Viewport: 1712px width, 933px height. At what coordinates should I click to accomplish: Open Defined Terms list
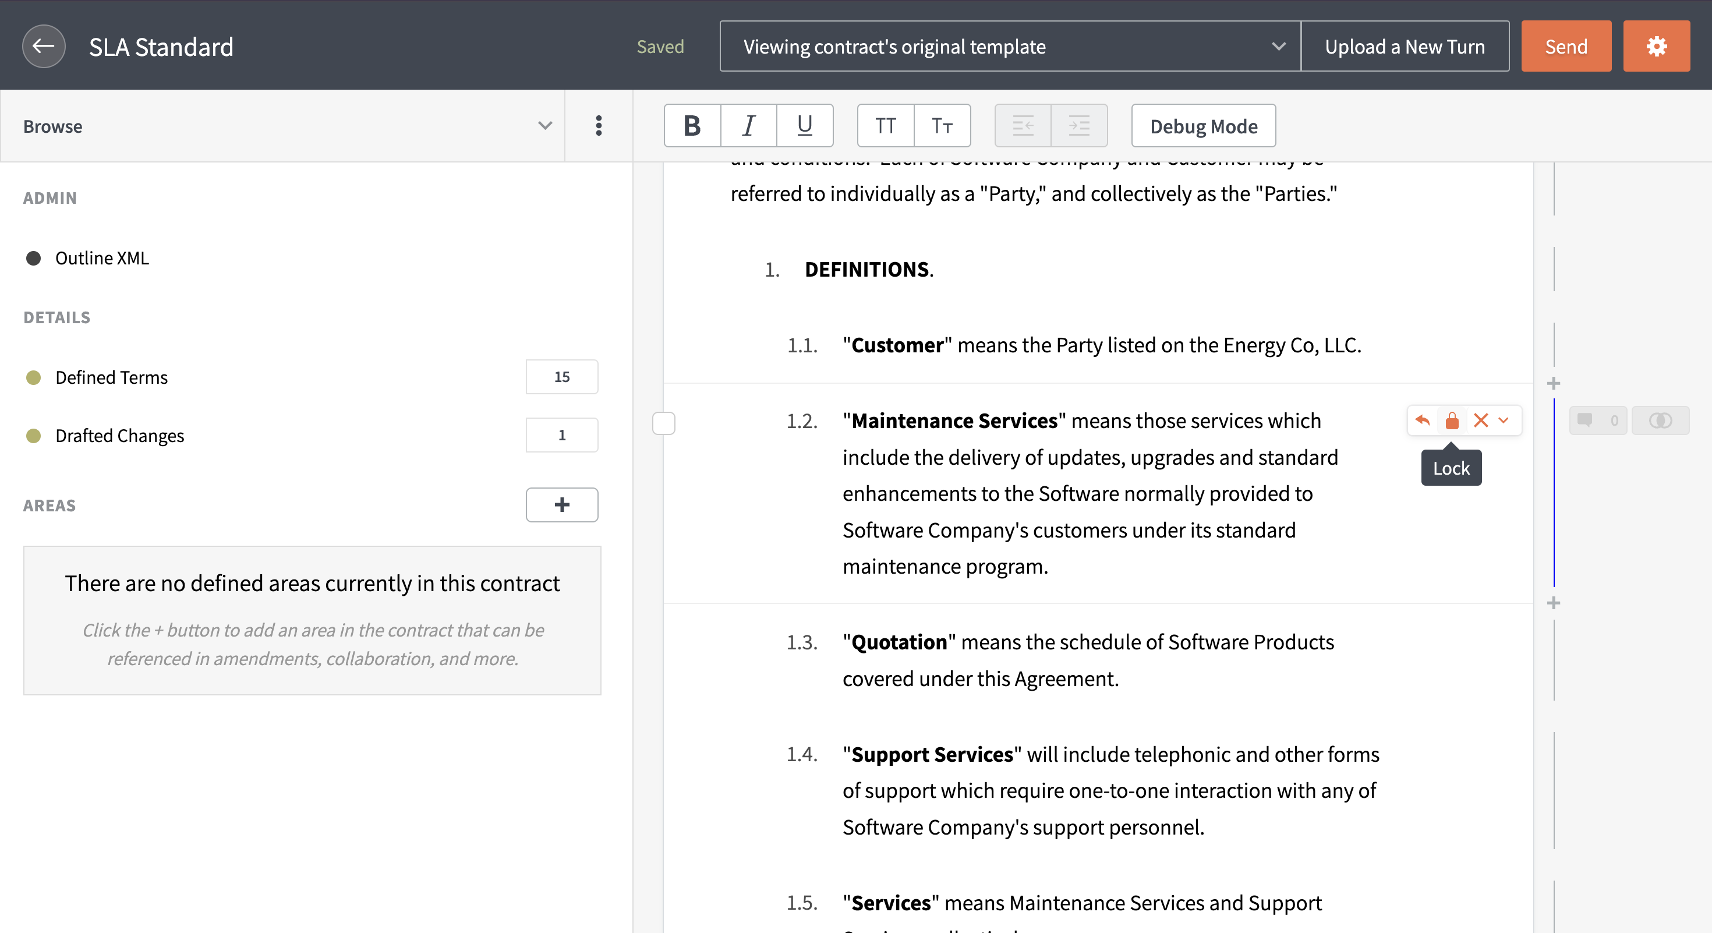click(x=111, y=377)
